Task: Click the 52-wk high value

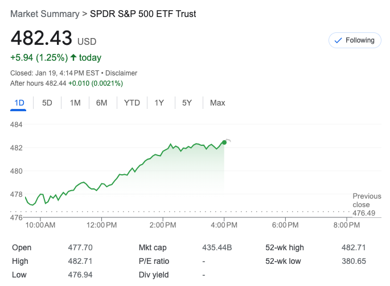Action: (354, 247)
